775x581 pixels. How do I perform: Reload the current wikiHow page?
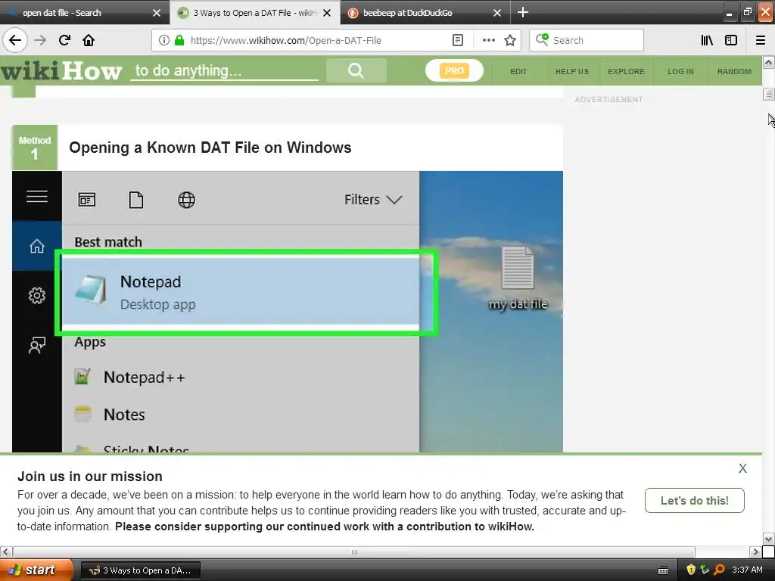pyautogui.click(x=65, y=40)
